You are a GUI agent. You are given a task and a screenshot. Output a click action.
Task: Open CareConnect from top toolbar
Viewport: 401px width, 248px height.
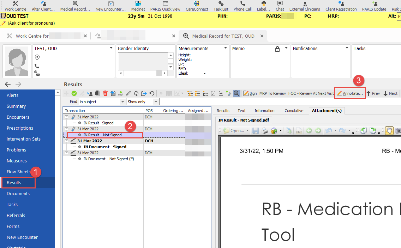click(x=197, y=6)
